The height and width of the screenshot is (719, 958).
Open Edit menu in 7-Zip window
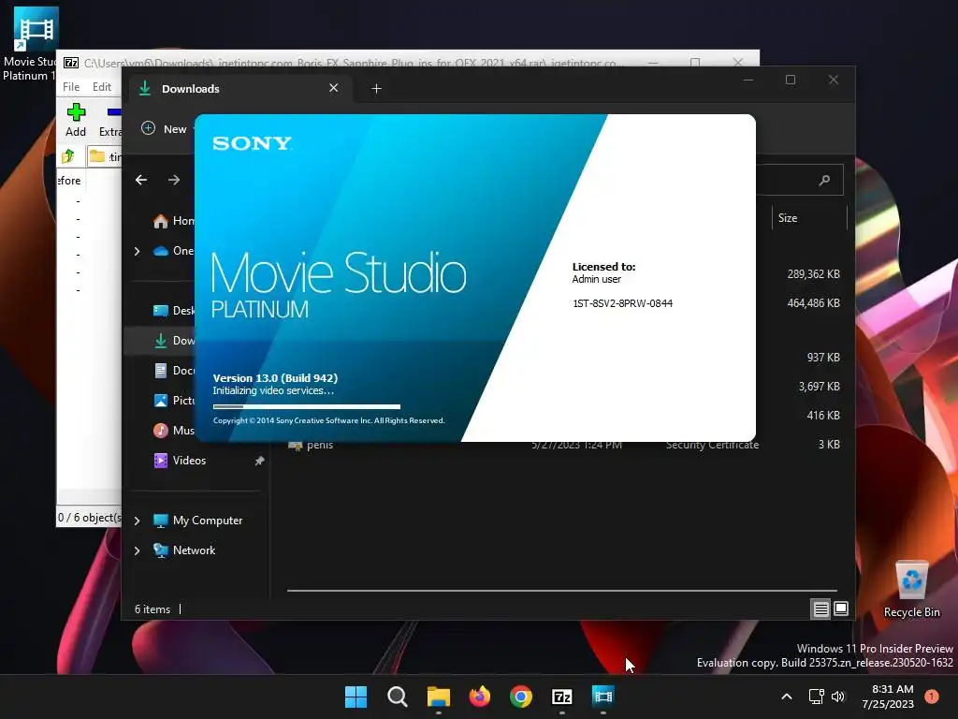point(101,87)
